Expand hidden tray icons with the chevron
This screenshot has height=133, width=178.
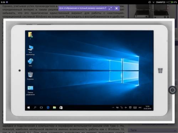(113, 107)
